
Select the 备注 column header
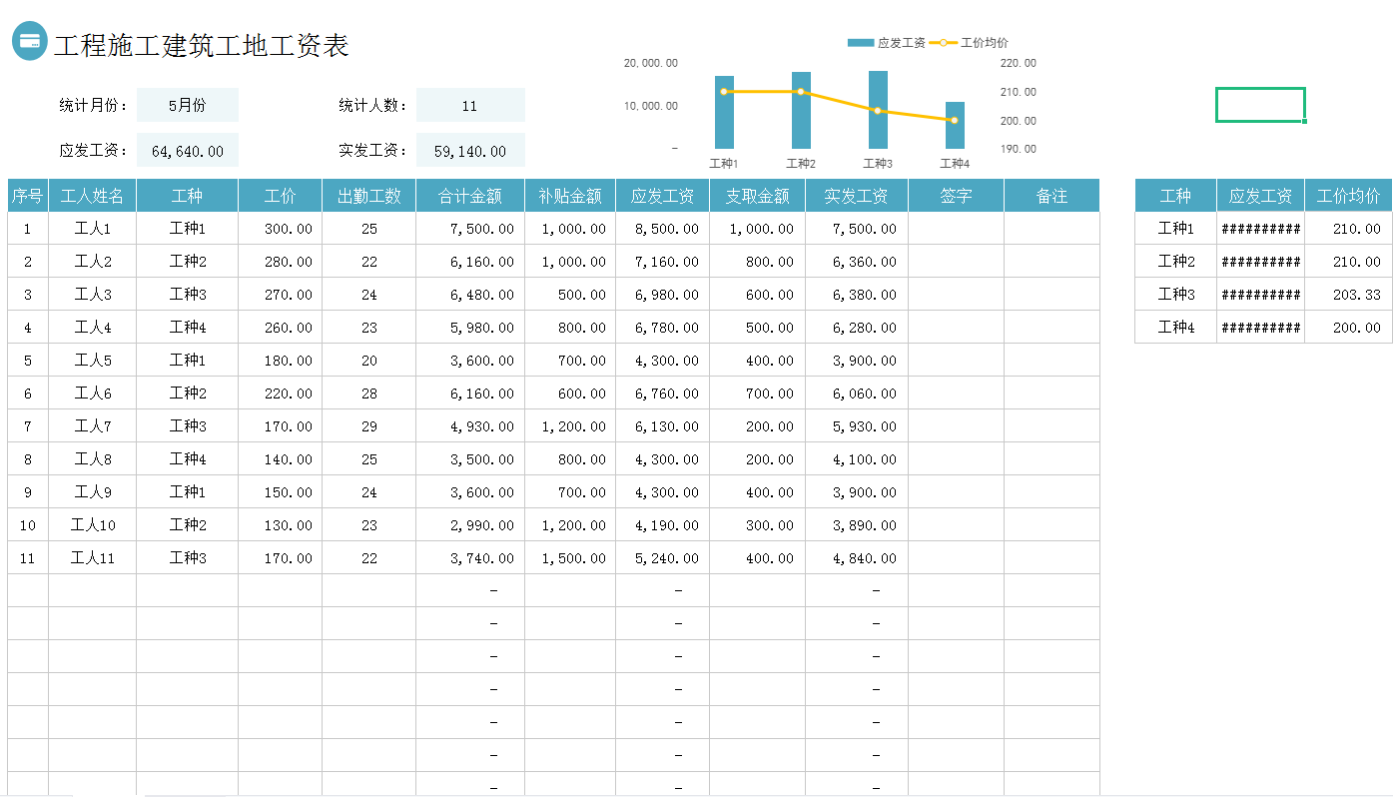pyautogui.click(x=1050, y=195)
